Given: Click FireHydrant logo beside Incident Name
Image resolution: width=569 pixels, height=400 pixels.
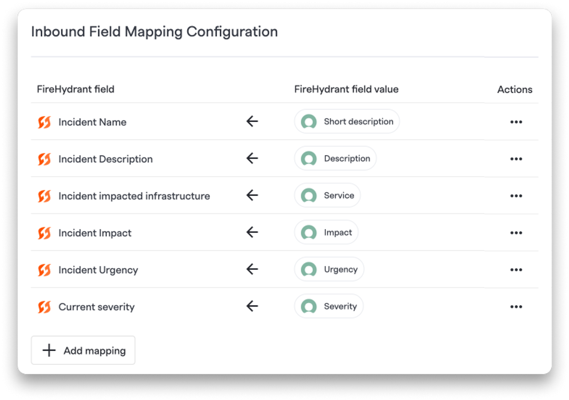Looking at the screenshot, I should [44, 122].
